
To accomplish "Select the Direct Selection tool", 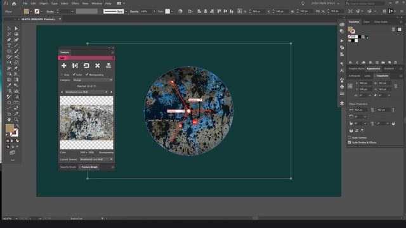I will click(16, 28).
